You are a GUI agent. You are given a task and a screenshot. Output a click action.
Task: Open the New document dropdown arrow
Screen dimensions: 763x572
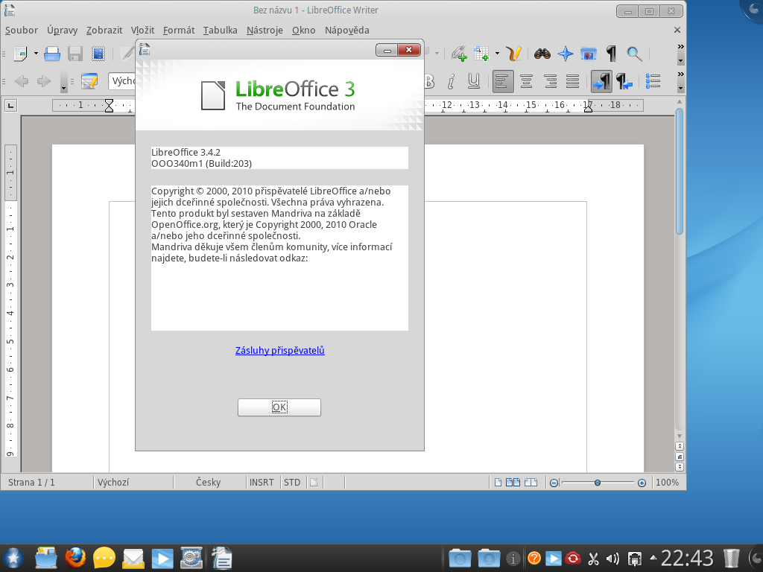(36, 54)
